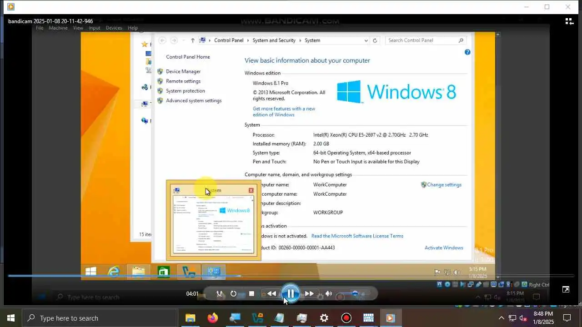This screenshot has width=582, height=327.
Task: Open Control Panel Home
Action: [188, 57]
